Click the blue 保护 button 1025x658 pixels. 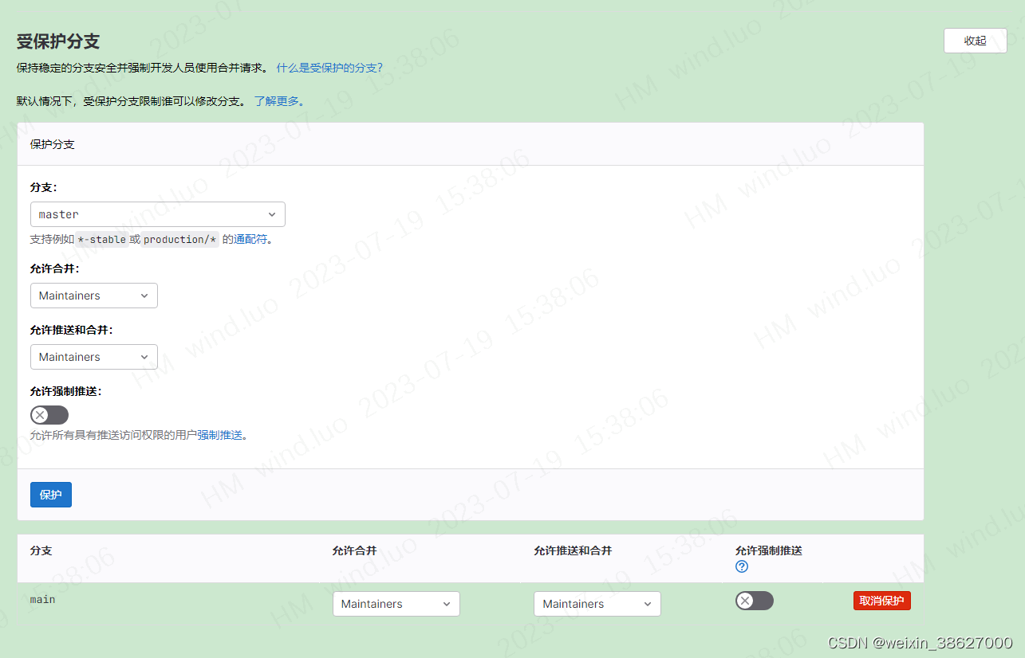(x=51, y=495)
